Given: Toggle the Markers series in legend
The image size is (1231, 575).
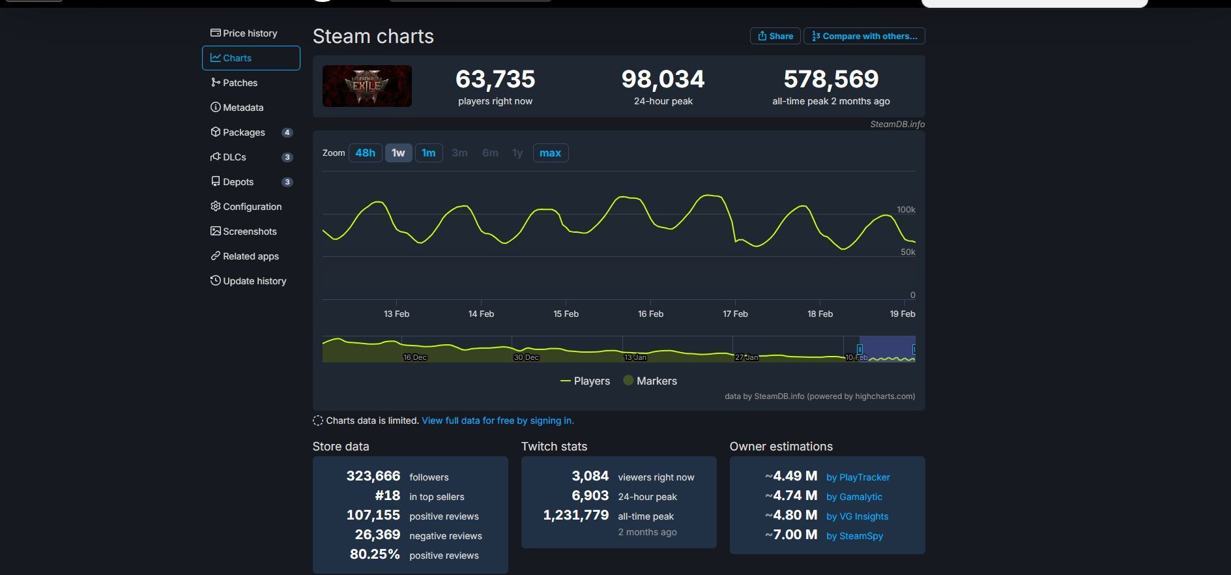Looking at the screenshot, I should [x=650, y=381].
